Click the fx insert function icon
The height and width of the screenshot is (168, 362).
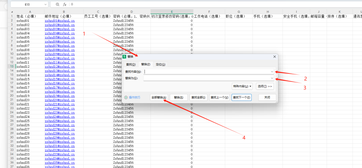click(64, 4)
